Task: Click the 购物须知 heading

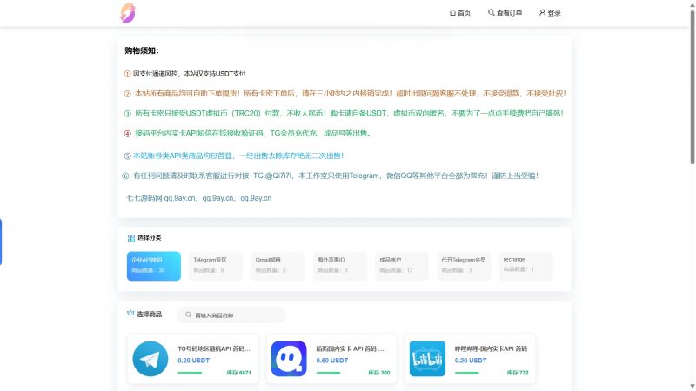Action: [x=142, y=50]
